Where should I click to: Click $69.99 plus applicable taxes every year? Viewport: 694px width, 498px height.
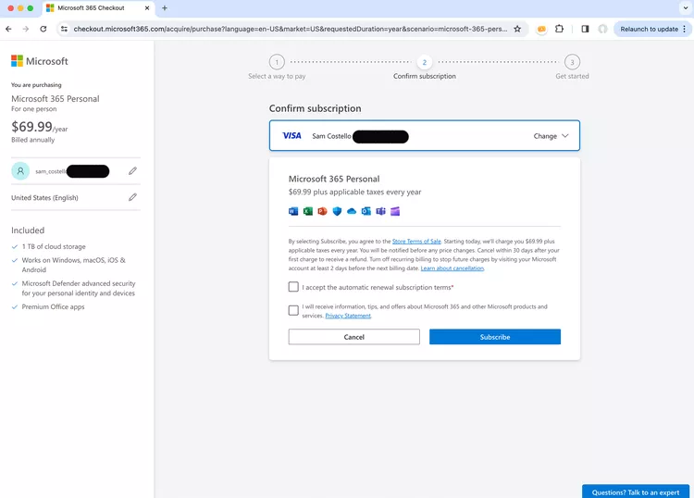point(354,192)
